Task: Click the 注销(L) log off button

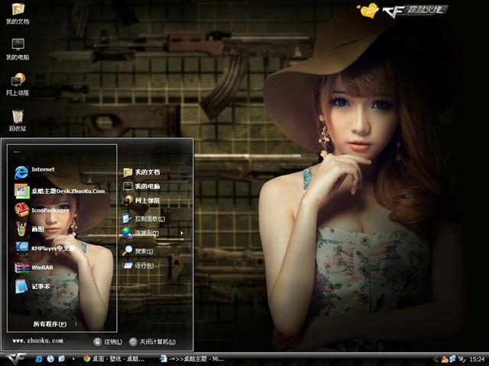Action: click(108, 342)
